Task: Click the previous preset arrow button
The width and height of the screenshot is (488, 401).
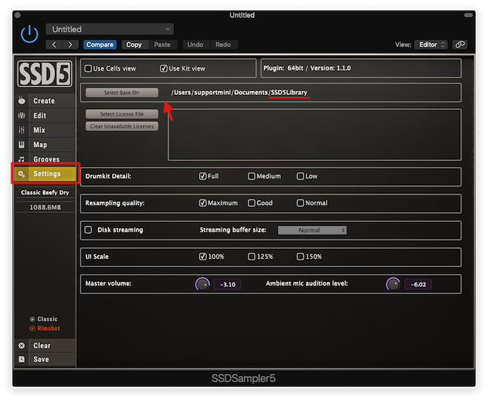Action: [x=54, y=44]
